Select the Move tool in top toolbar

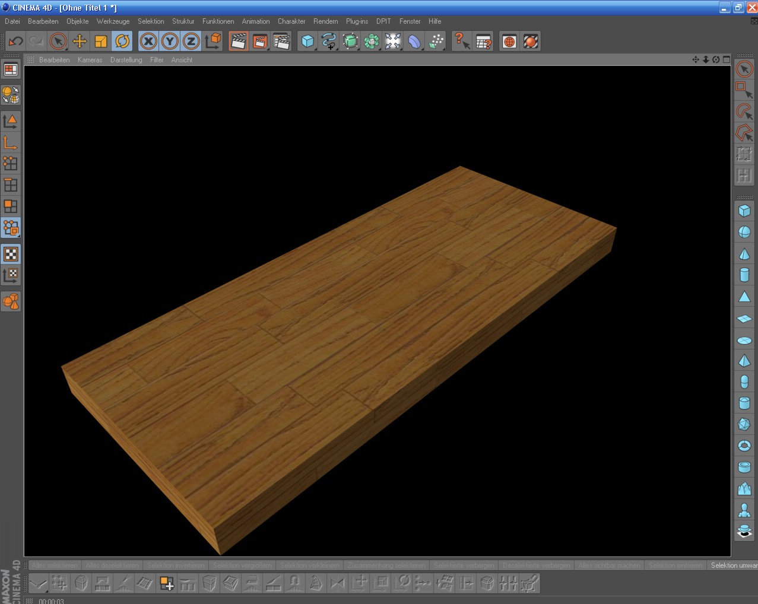[80, 42]
